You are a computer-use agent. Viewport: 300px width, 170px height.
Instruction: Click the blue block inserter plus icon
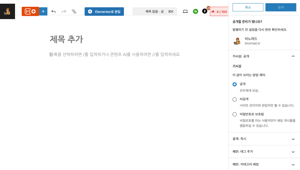point(43,11)
